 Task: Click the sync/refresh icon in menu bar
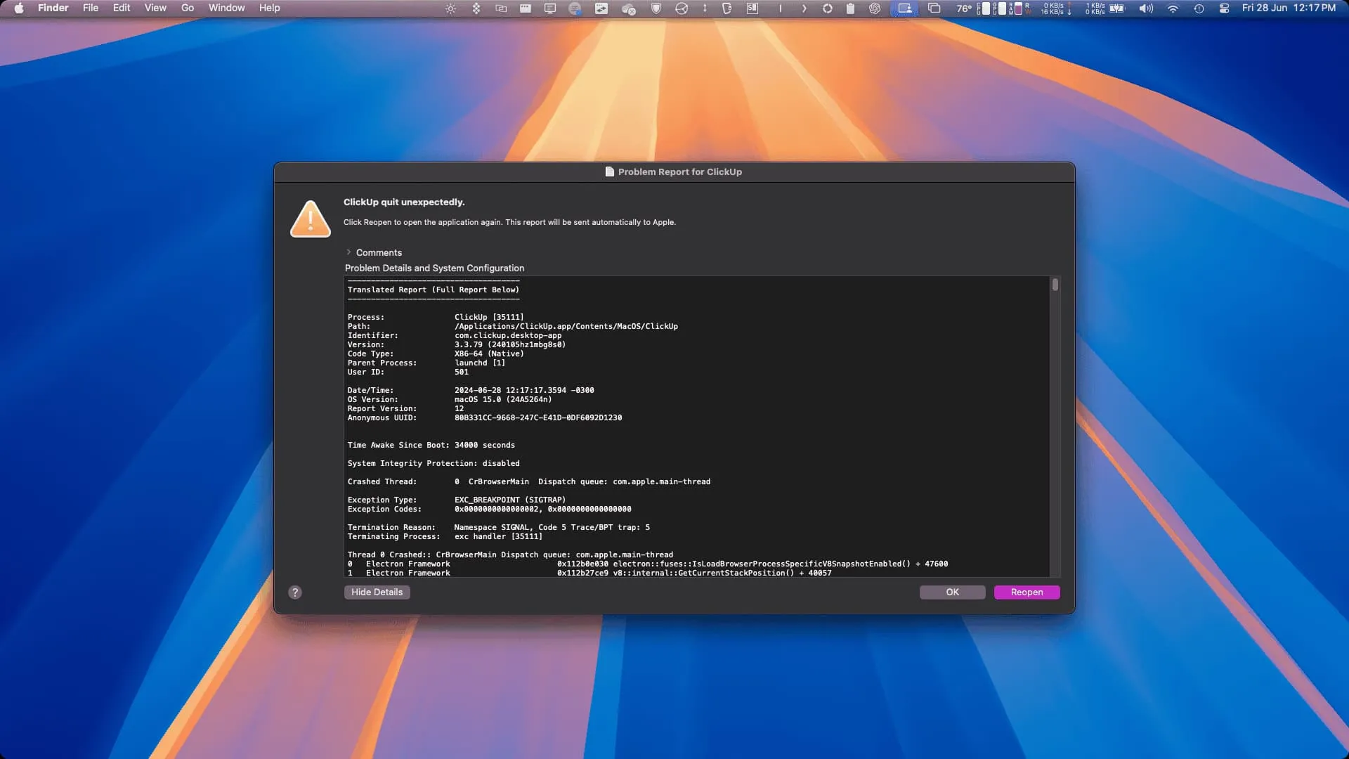828,8
